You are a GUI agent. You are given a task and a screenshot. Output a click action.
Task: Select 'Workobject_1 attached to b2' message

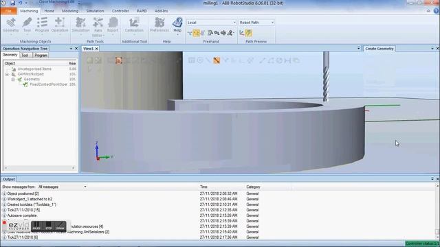point(30,199)
